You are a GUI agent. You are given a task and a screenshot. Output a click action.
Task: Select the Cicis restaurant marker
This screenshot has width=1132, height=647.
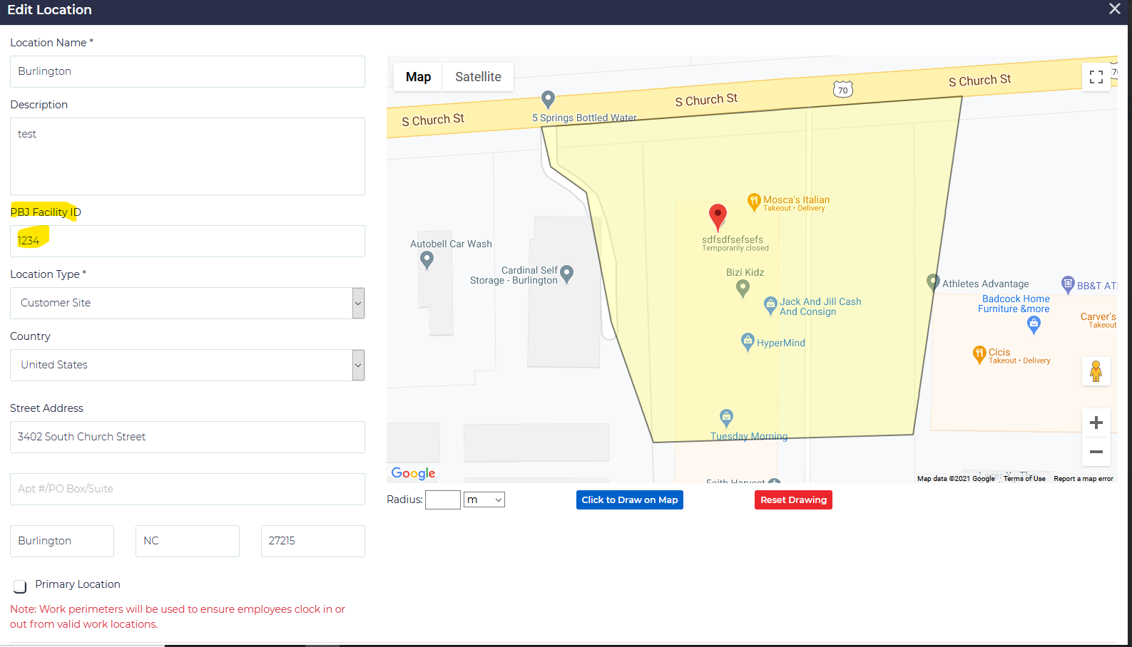pyautogui.click(x=979, y=353)
